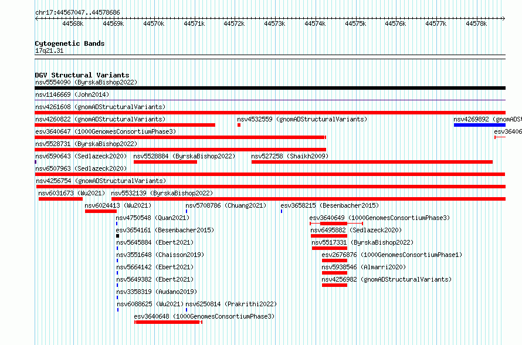This screenshot has width=522, height=345.
Task: Open nsv4256982 gnomADStructuralVariants label
Action: [387, 279]
